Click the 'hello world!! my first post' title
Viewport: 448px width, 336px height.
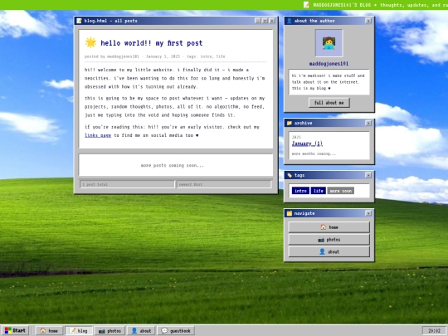pos(152,43)
